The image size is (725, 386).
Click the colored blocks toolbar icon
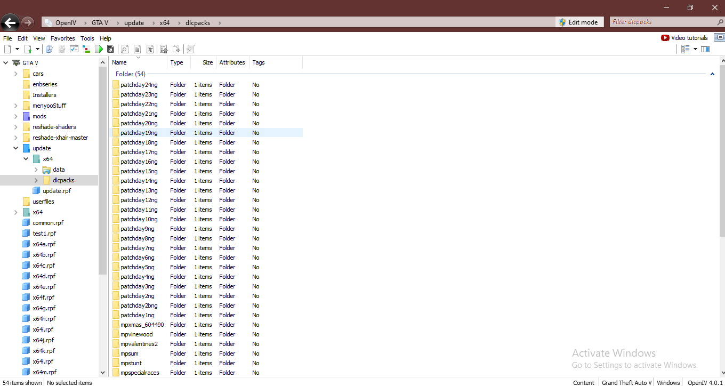click(86, 49)
